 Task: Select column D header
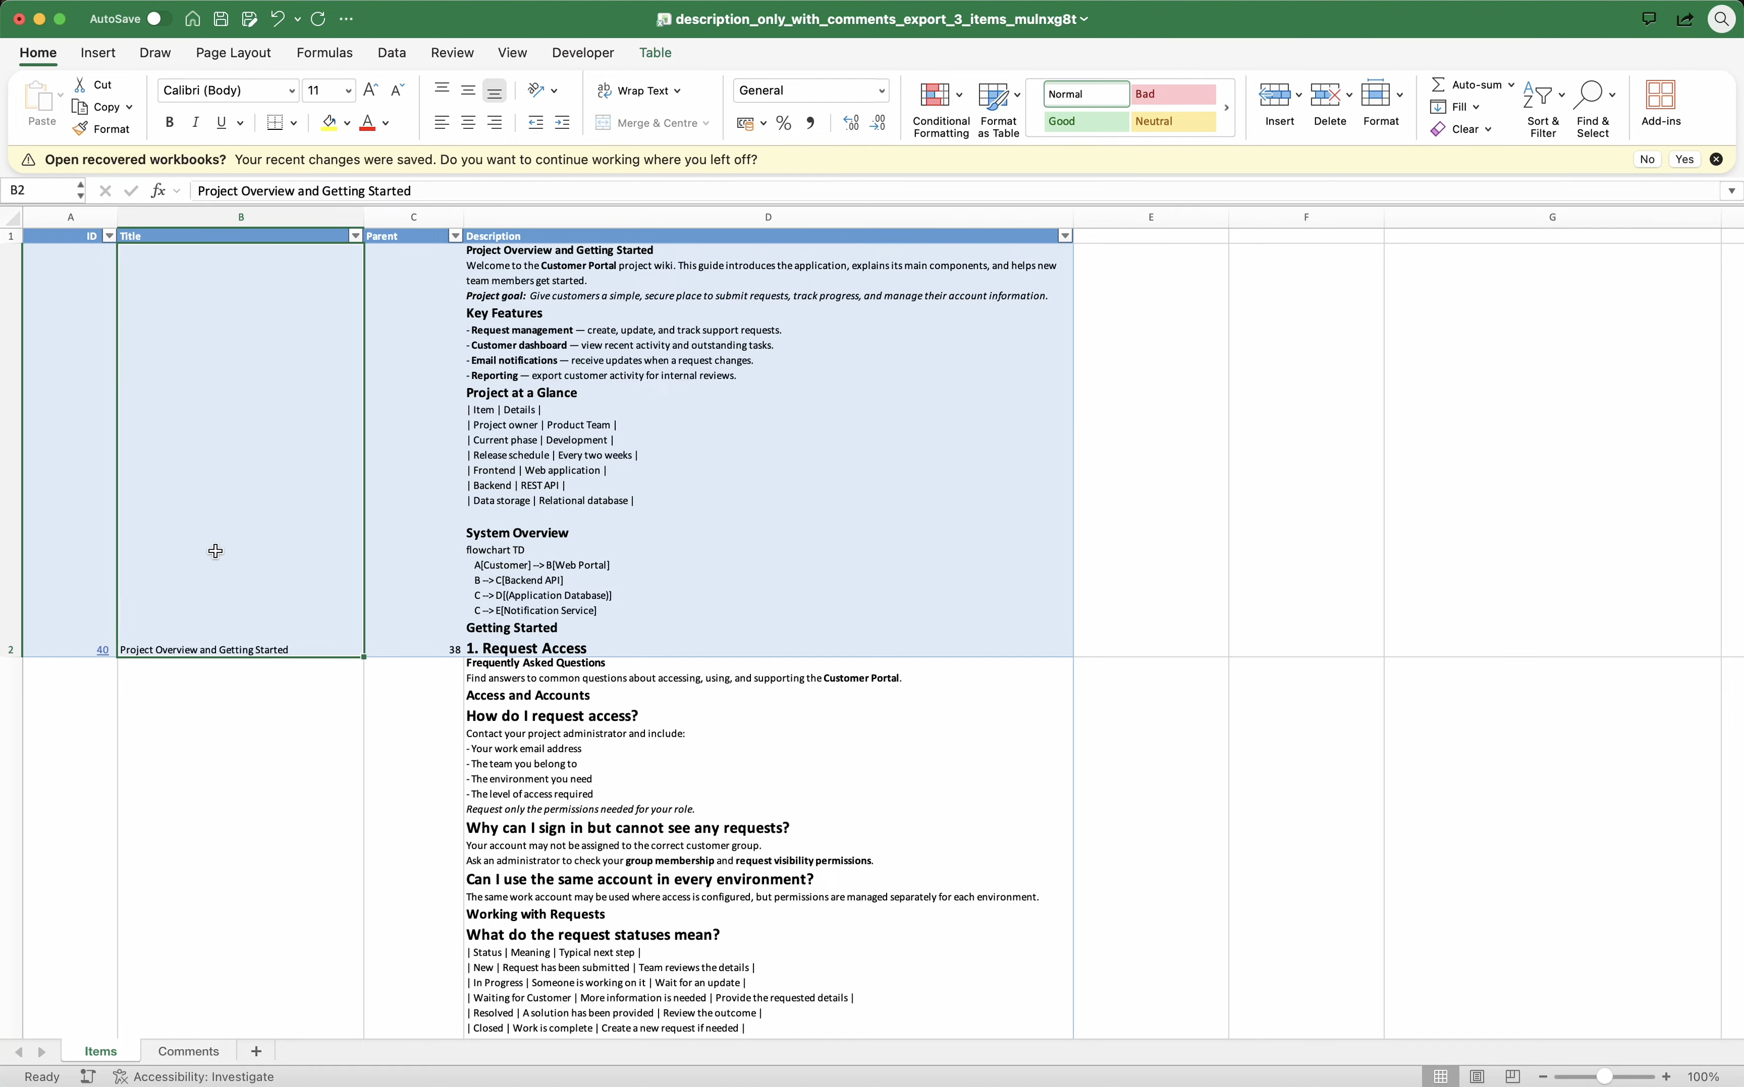pos(768,216)
